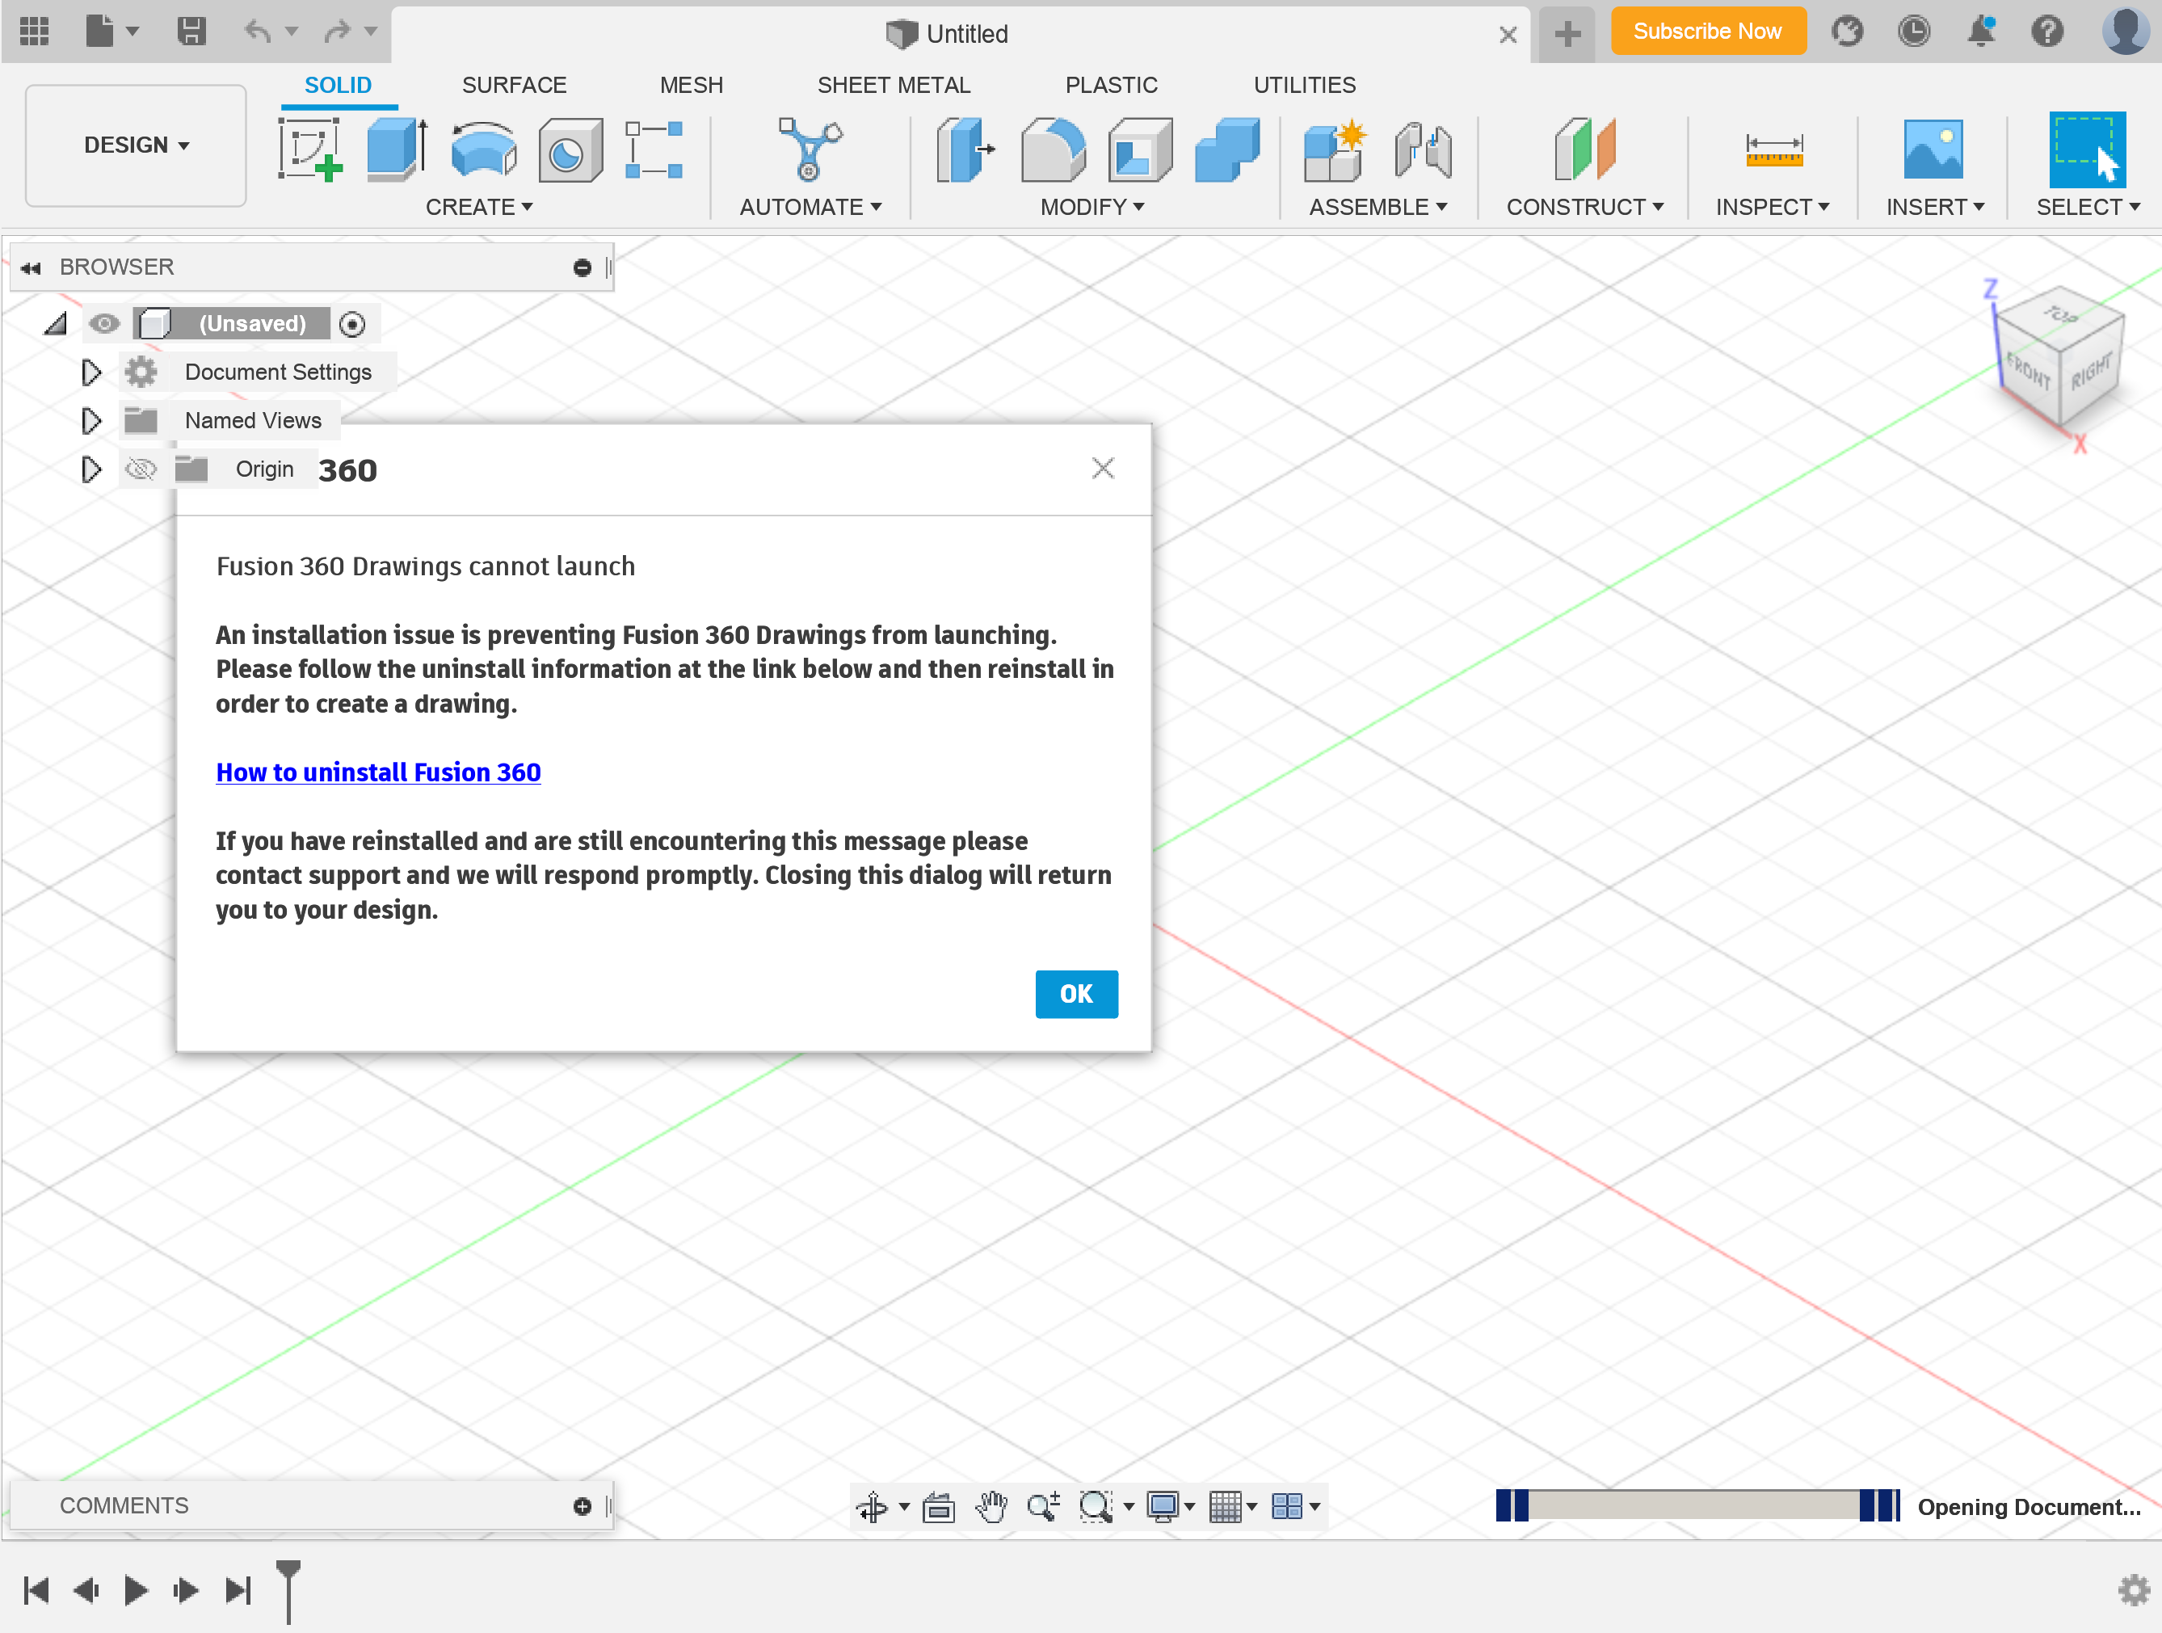
Task: Select the Extrude tool
Action: pyautogui.click(x=393, y=149)
